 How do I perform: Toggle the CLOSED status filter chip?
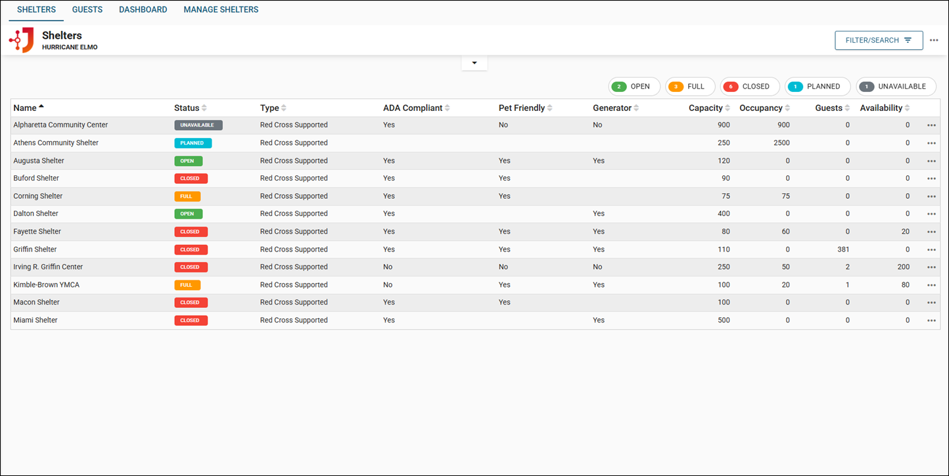[749, 87]
